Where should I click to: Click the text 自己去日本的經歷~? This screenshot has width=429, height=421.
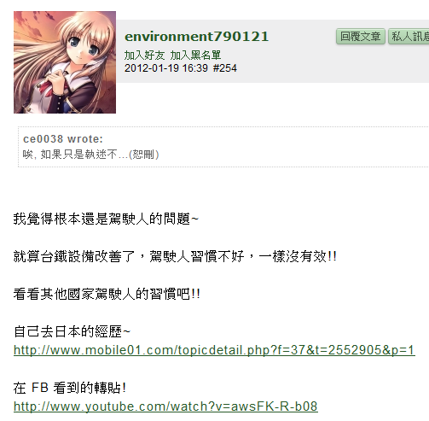click(x=72, y=331)
